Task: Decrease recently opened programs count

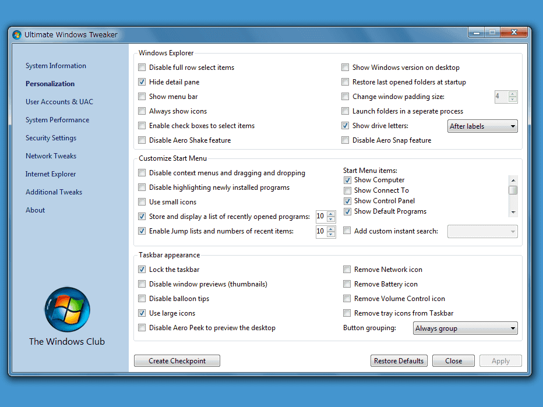Action: click(331, 220)
